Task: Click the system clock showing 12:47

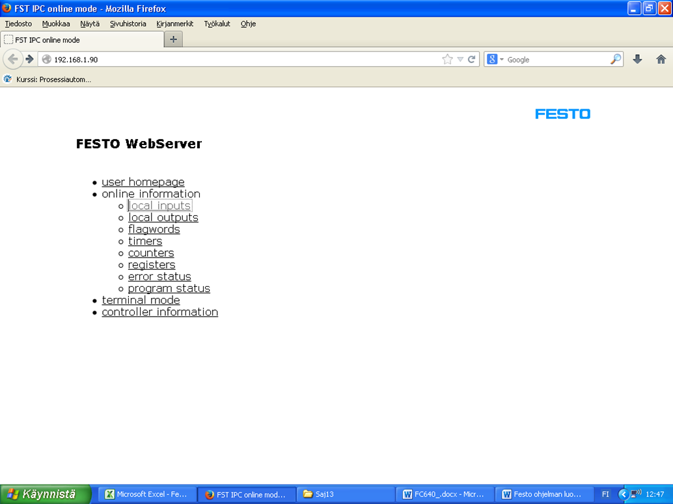Action: [x=655, y=494]
